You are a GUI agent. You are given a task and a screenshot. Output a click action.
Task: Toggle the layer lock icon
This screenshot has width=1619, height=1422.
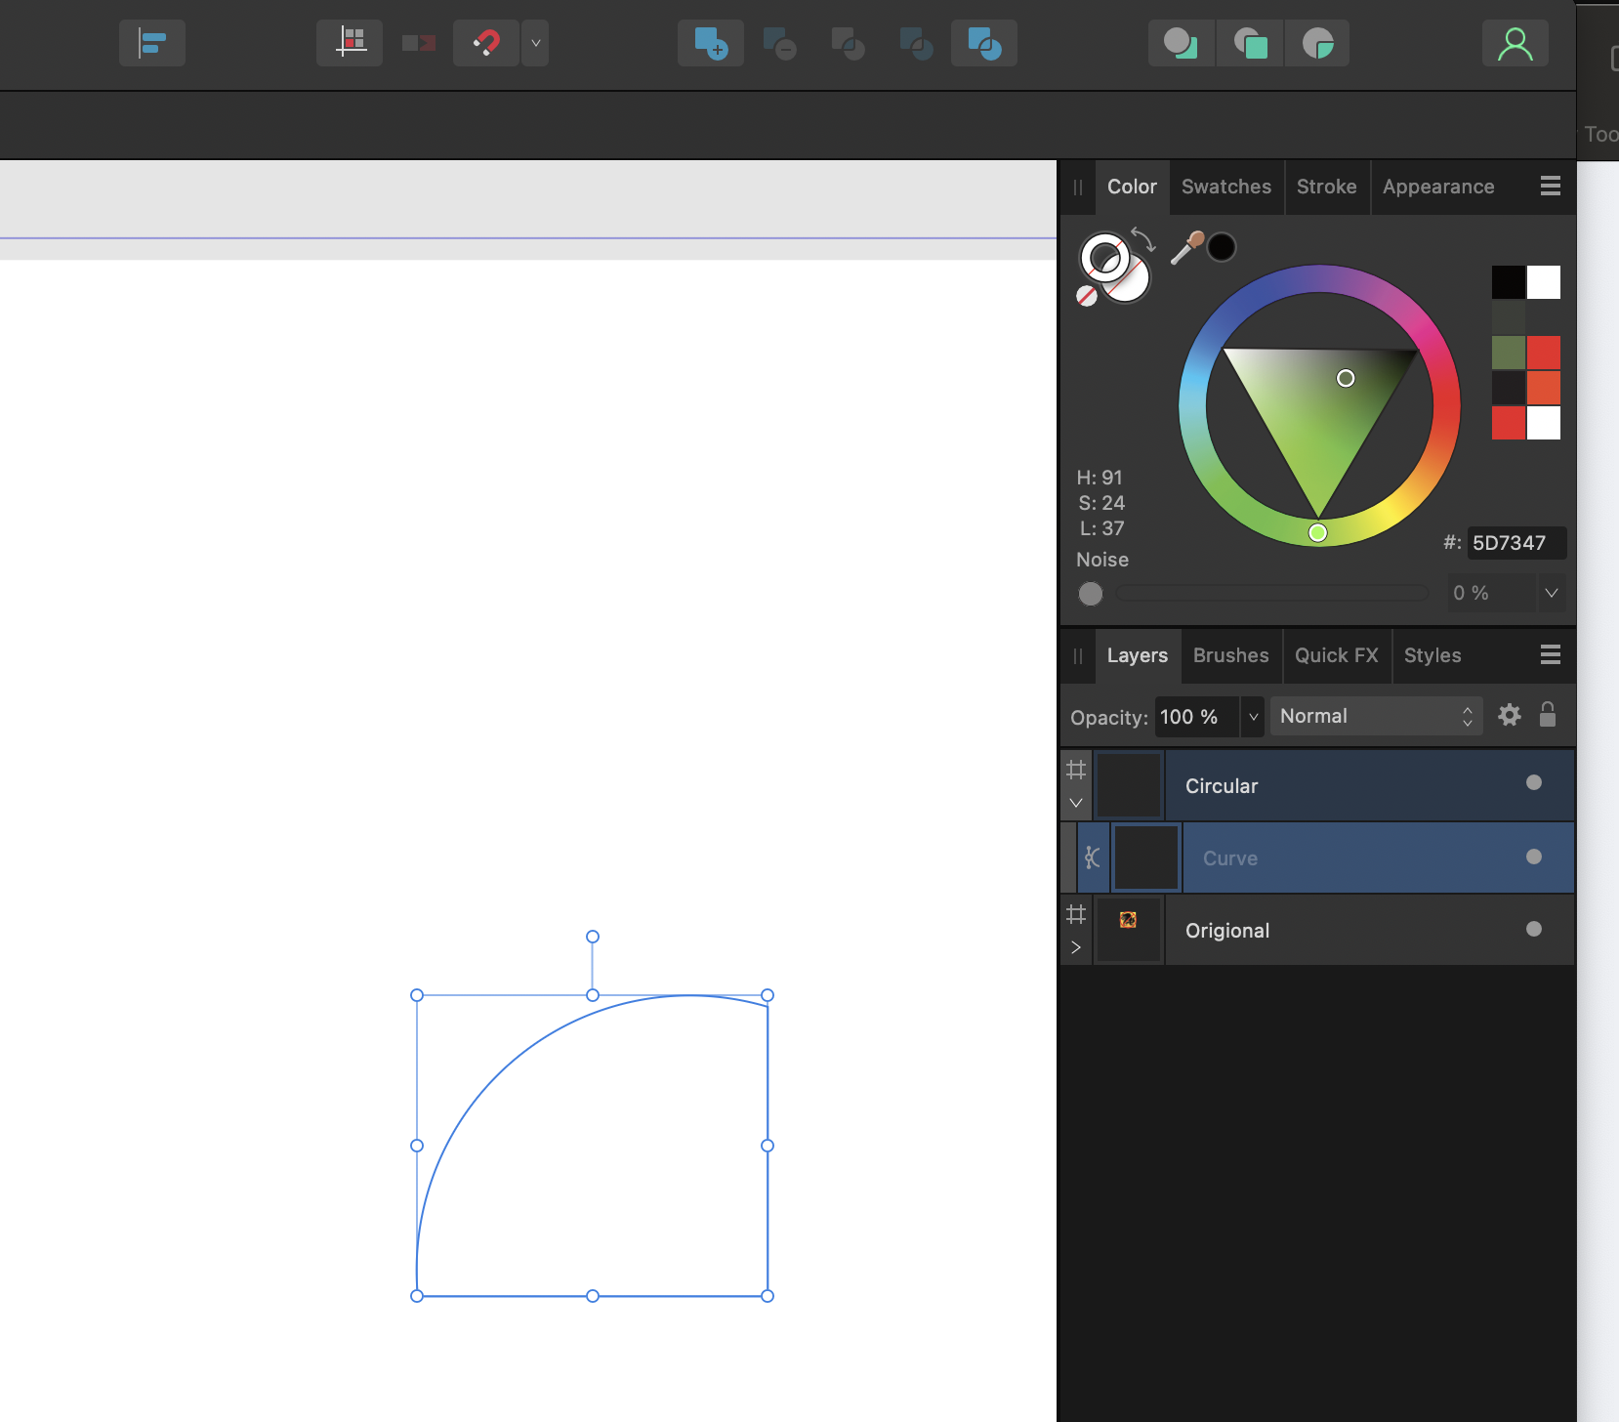pos(1548,715)
